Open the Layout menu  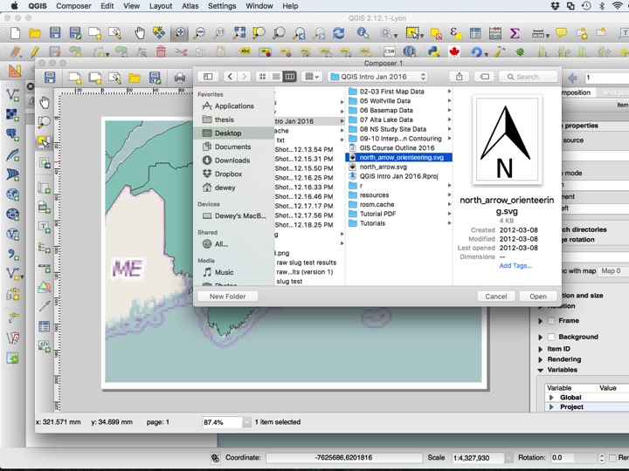[161, 6]
